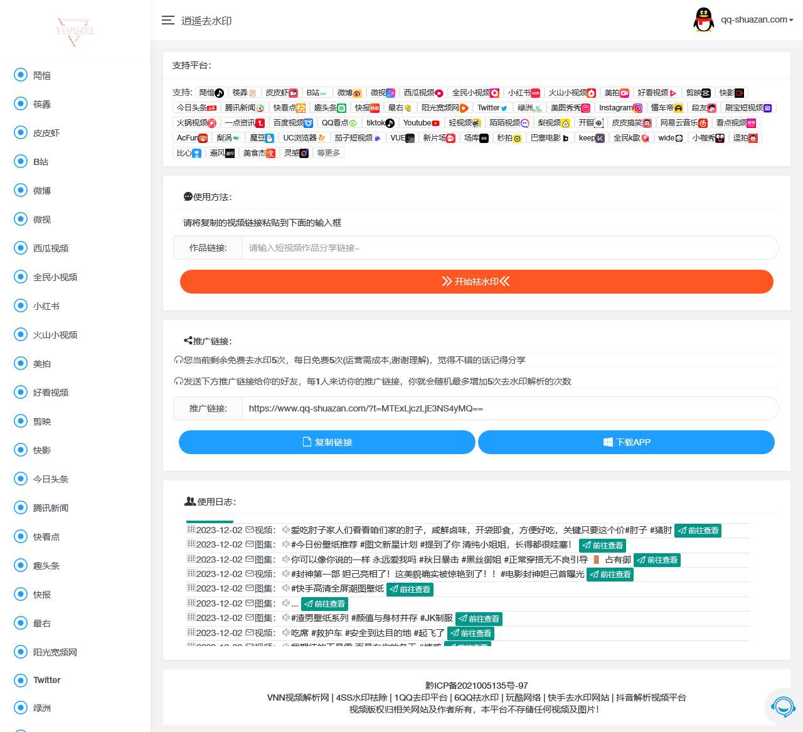803x732 pixels.
Task: Select 火山小视频 in the sidebar menu
Action: 55,334
